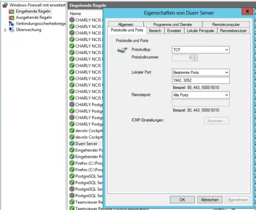
Task: Click the Überwachung node icon
Action: coord(12,30)
